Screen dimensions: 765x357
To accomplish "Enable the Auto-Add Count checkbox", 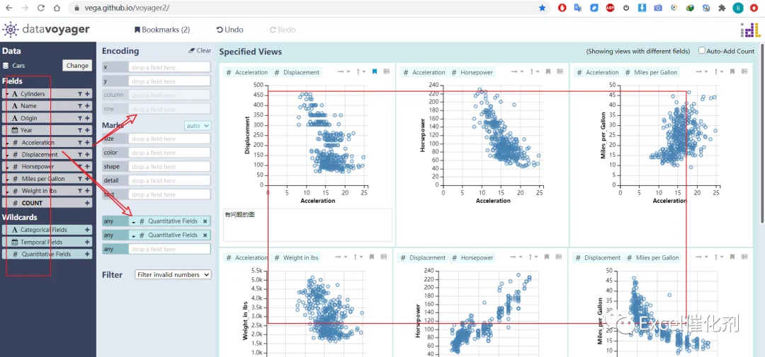I will tap(701, 51).
